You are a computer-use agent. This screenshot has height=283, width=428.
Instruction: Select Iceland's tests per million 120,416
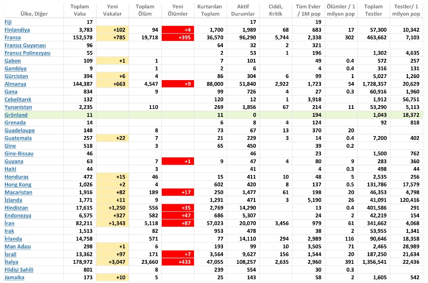click(x=406, y=200)
